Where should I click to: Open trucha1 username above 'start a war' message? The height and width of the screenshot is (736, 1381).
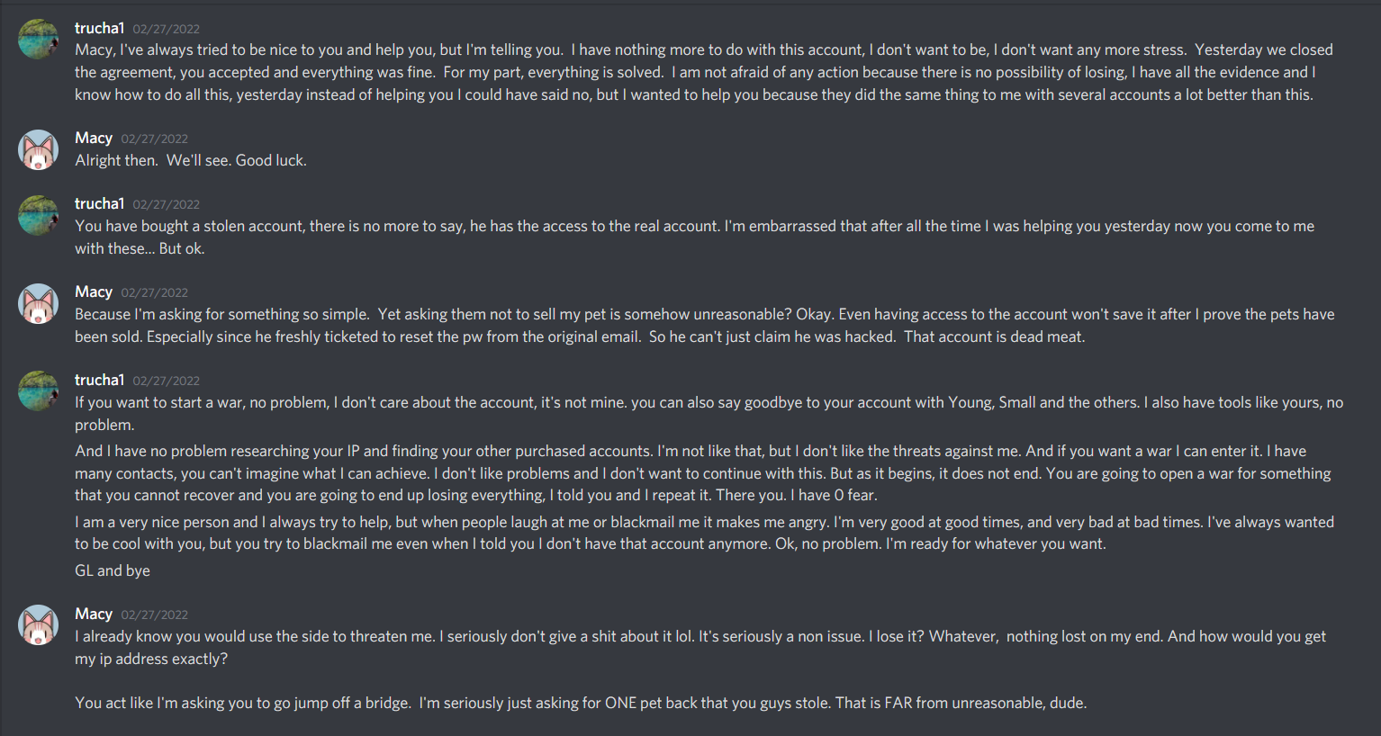[99, 380]
